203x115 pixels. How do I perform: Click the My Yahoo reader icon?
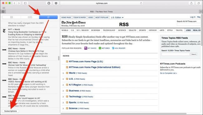[x=86, y=48]
